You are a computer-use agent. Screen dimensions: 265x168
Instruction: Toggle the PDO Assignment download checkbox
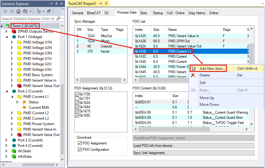click(80, 143)
